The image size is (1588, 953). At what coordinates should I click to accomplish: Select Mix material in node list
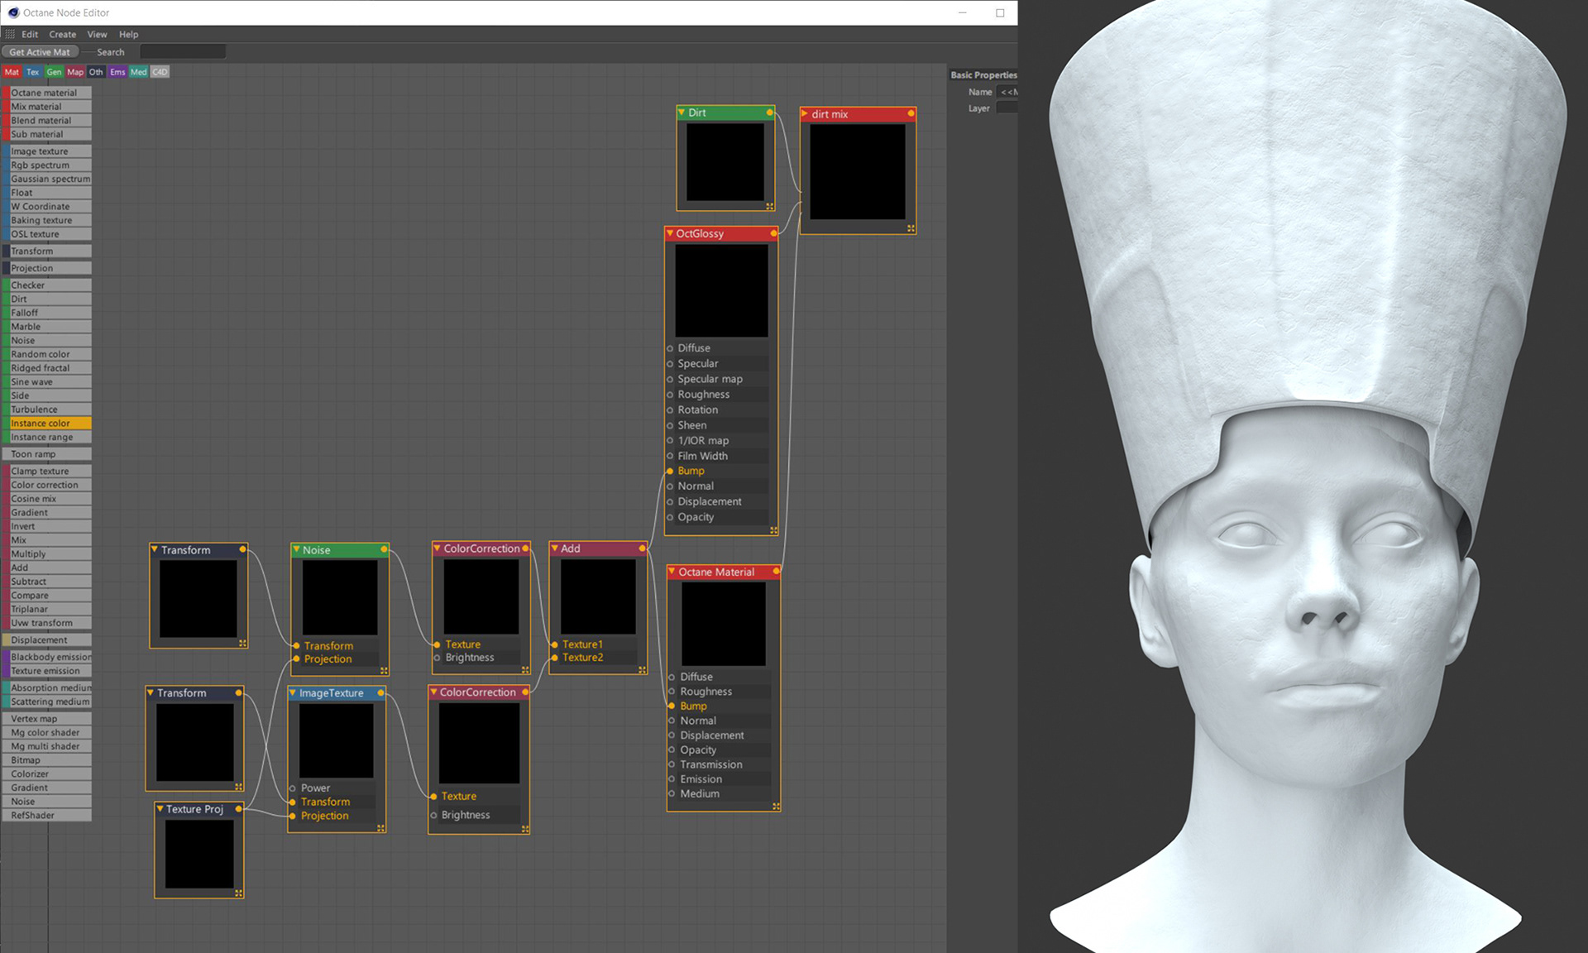point(46,107)
